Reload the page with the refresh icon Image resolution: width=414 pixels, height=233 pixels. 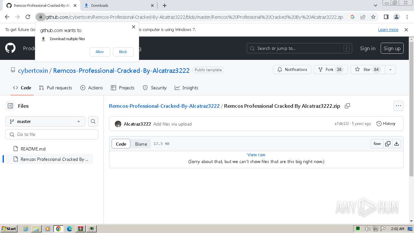tap(28, 17)
